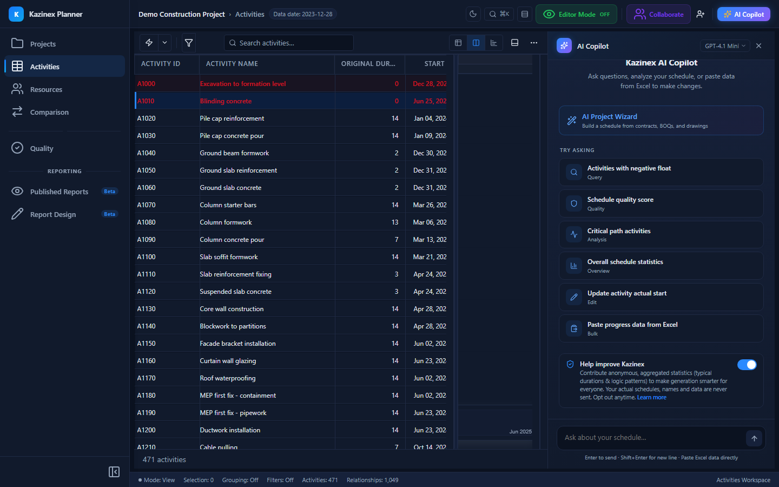Image resolution: width=779 pixels, height=487 pixels.
Task: Select Column starter bars activity
Action: 292,205
